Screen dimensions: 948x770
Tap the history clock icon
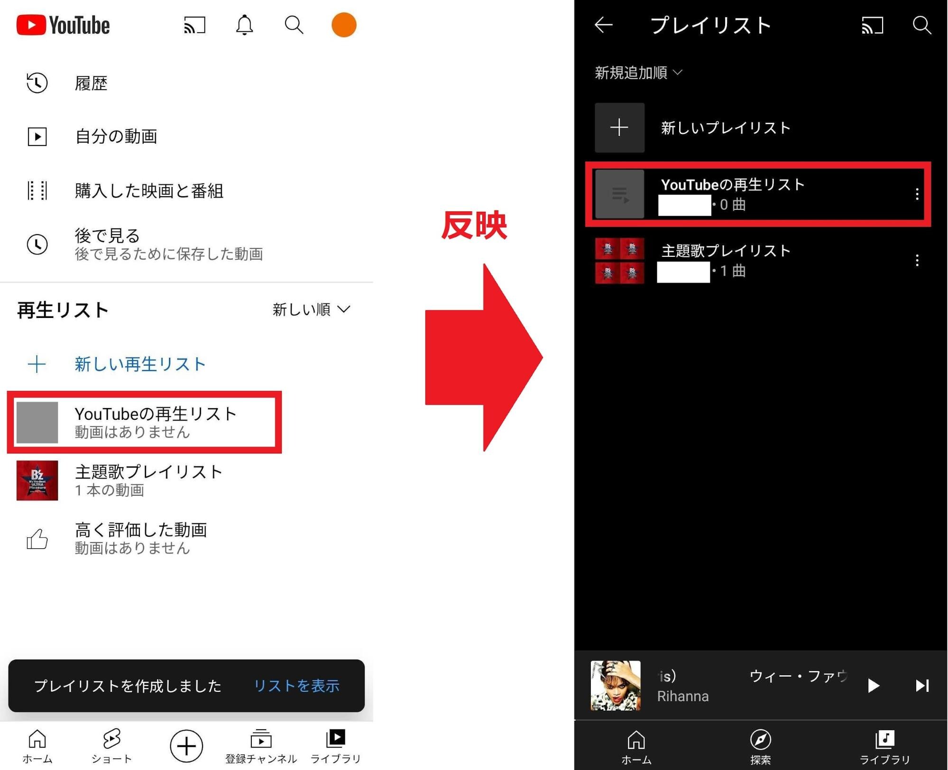(37, 83)
